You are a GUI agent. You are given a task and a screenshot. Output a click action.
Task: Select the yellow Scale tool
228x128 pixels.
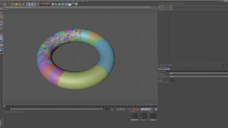[16, 4]
